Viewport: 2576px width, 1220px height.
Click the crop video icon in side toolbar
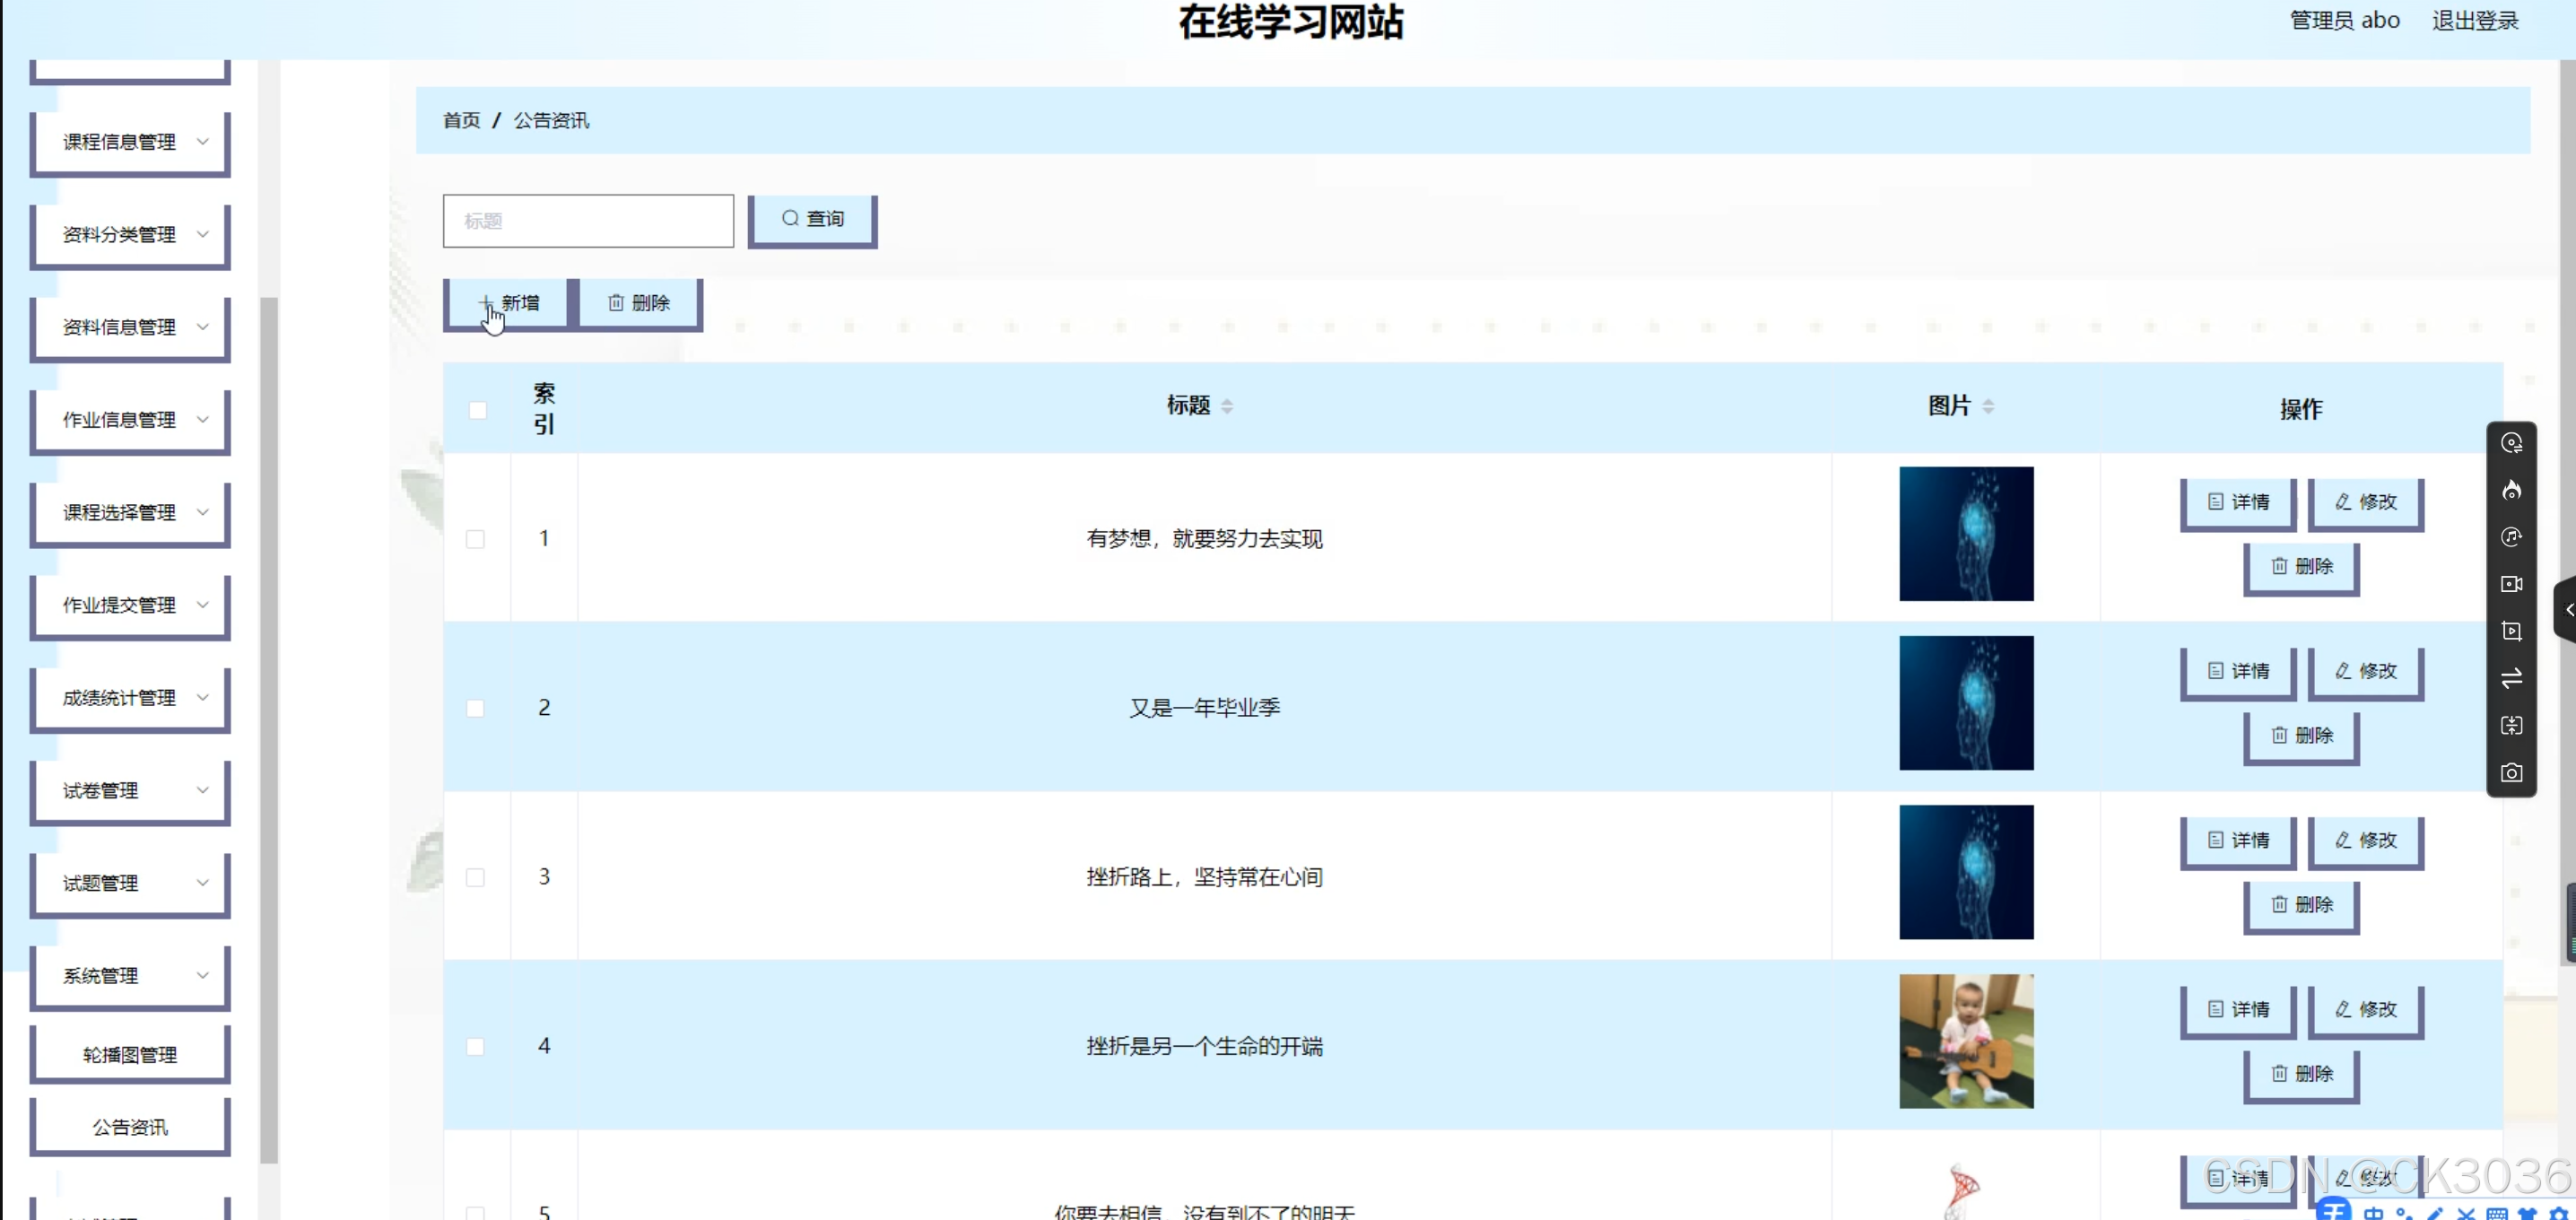point(2511,631)
